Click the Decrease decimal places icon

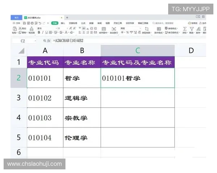(x=139, y=32)
